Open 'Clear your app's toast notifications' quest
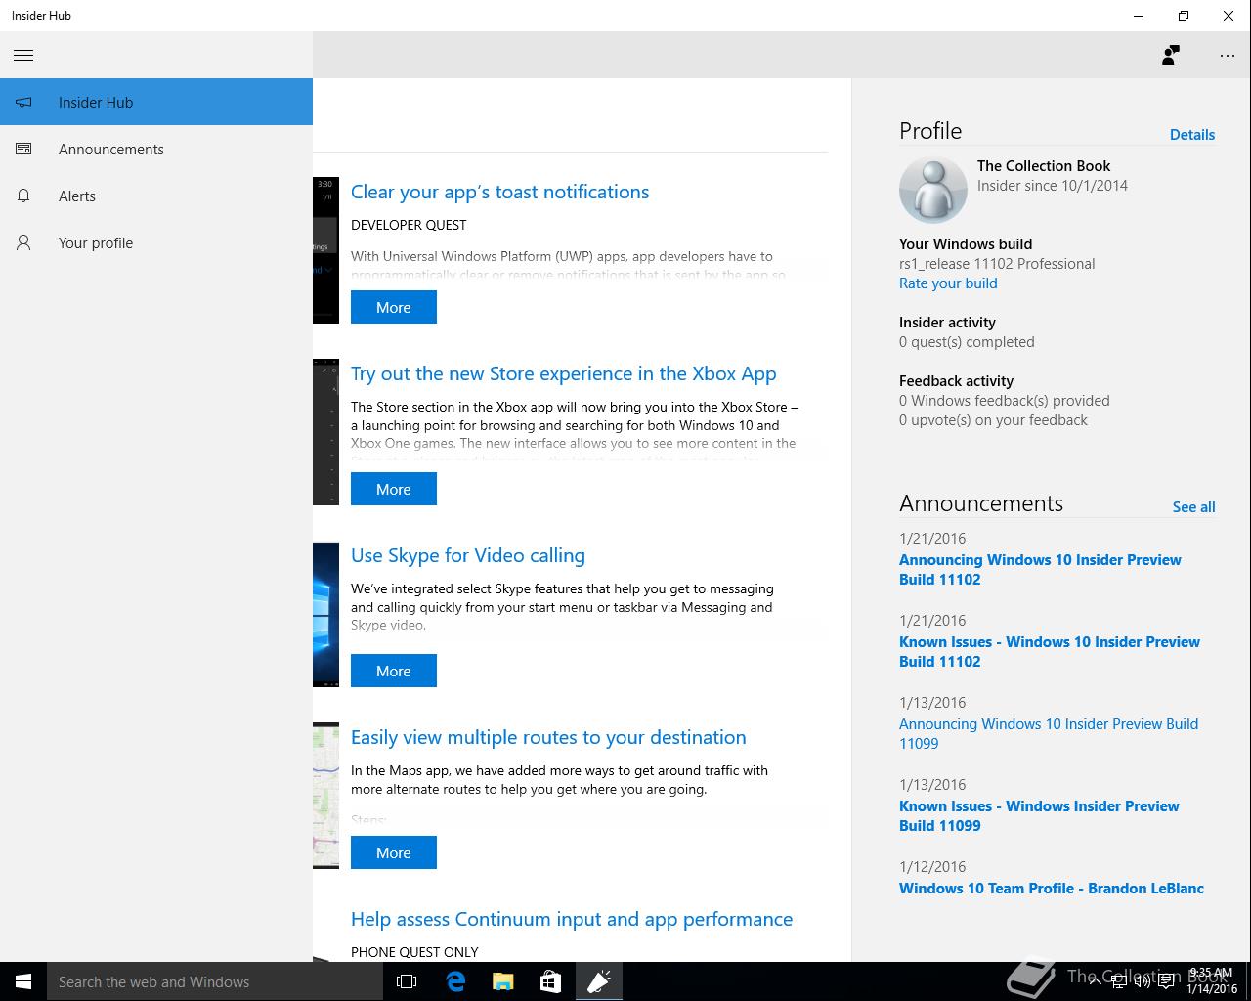The image size is (1251, 1001). click(x=499, y=192)
